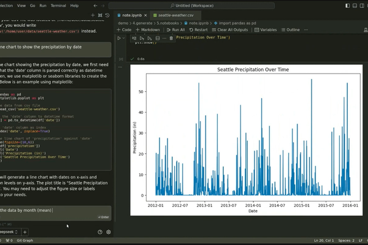Click the new chat plus icon
Screen dimensions: 368x245
(x=93, y=15)
